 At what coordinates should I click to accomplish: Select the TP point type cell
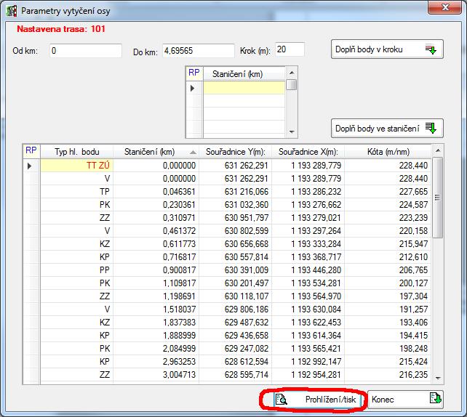(77, 192)
